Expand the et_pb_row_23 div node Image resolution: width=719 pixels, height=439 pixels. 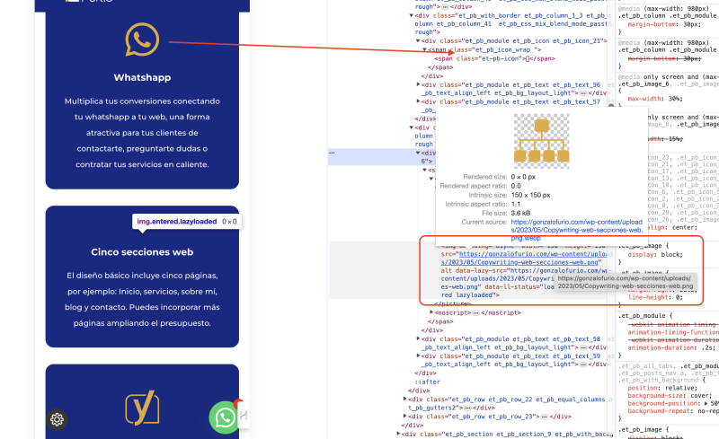click(x=406, y=417)
